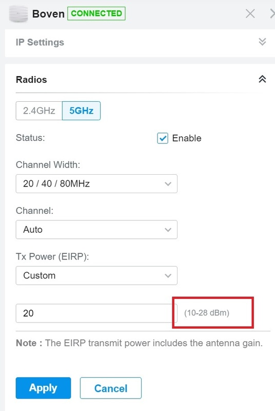Switch to the 2.4GHz radio tab
This screenshot has width=275, height=411.
click(39, 110)
